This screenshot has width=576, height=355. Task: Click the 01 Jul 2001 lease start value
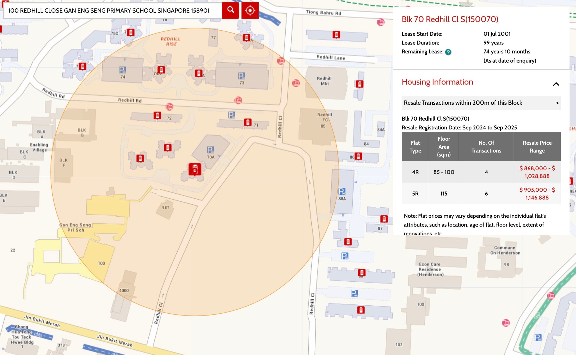coord(497,34)
